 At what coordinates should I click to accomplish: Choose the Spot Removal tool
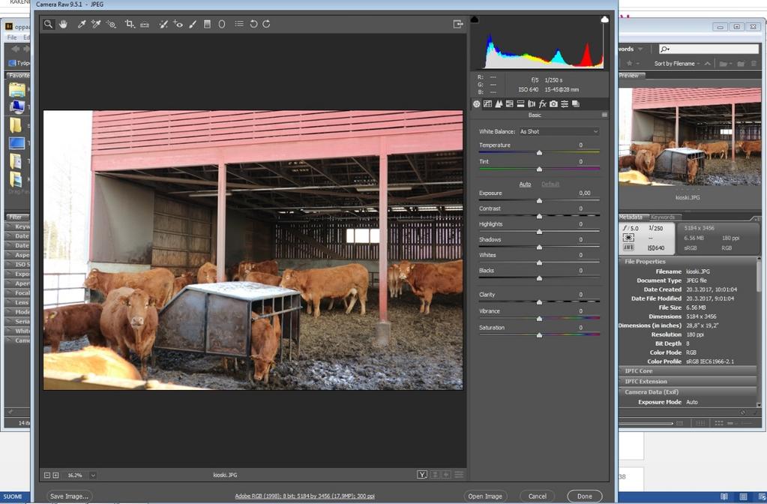pyautogui.click(x=163, y=24)
